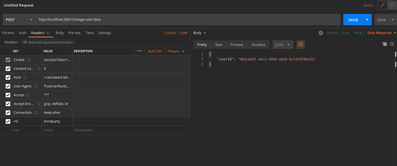Toggle the wrap-text icon beside JSON dropdown
The image size is (397, 166).
click(300, 45)
